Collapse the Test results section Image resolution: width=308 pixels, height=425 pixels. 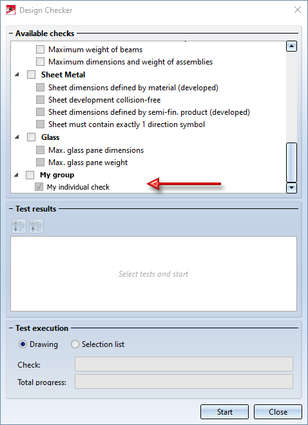tap(12, 209)
